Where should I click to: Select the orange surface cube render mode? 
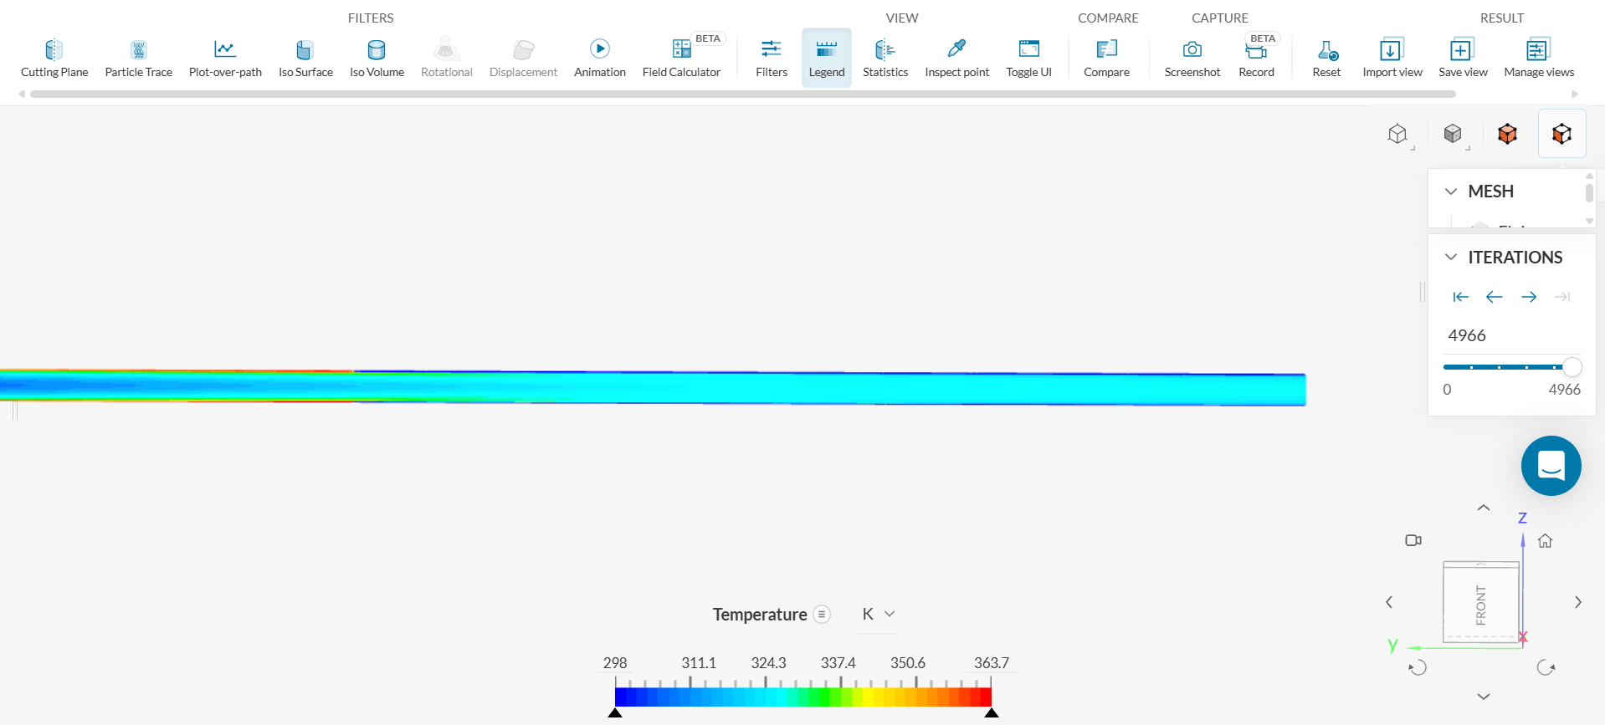pos(1507,134)
